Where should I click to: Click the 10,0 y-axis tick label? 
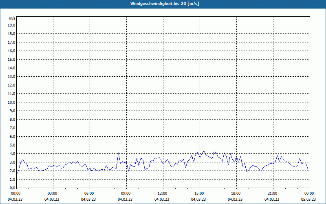(x=11, y=102)
